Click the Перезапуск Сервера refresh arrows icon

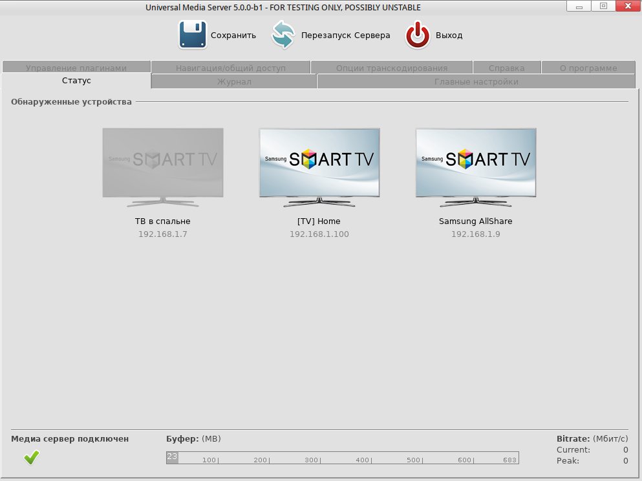(283, 35)
